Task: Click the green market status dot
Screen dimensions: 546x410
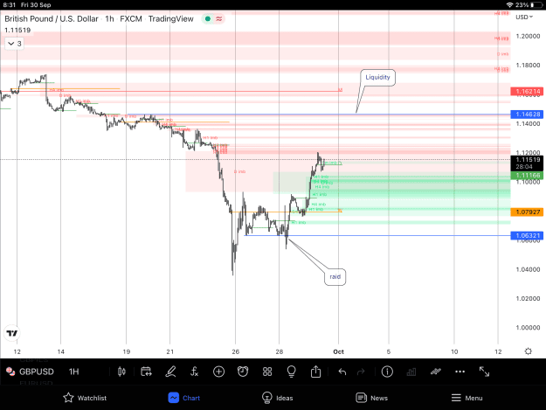Action: click(208, 19)
